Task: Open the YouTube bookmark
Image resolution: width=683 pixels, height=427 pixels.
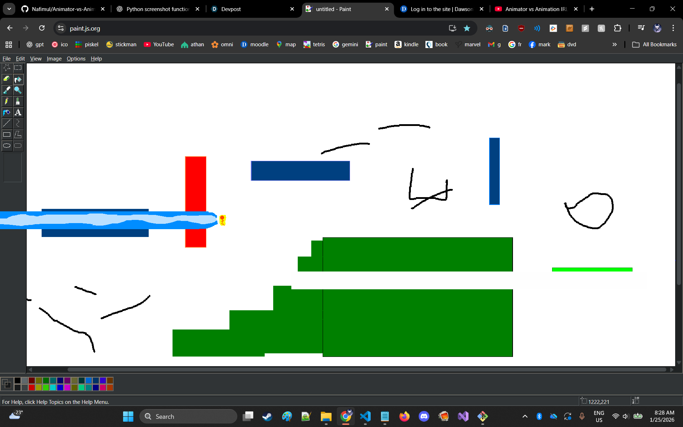Action: (159, 44)
